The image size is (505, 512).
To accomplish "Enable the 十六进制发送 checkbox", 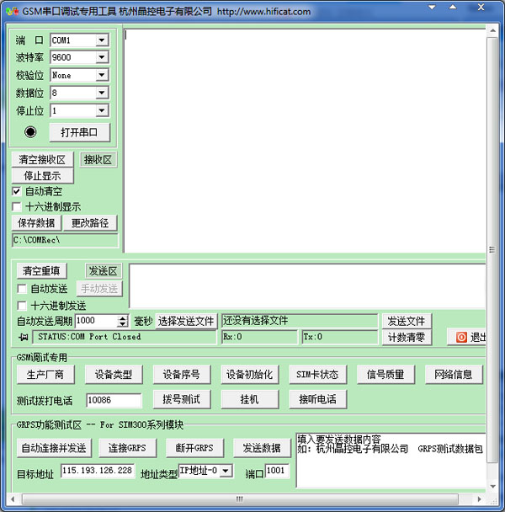I will coord(22,306).
